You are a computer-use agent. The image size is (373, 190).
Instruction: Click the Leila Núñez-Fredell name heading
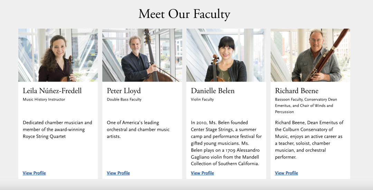[52, 91]
